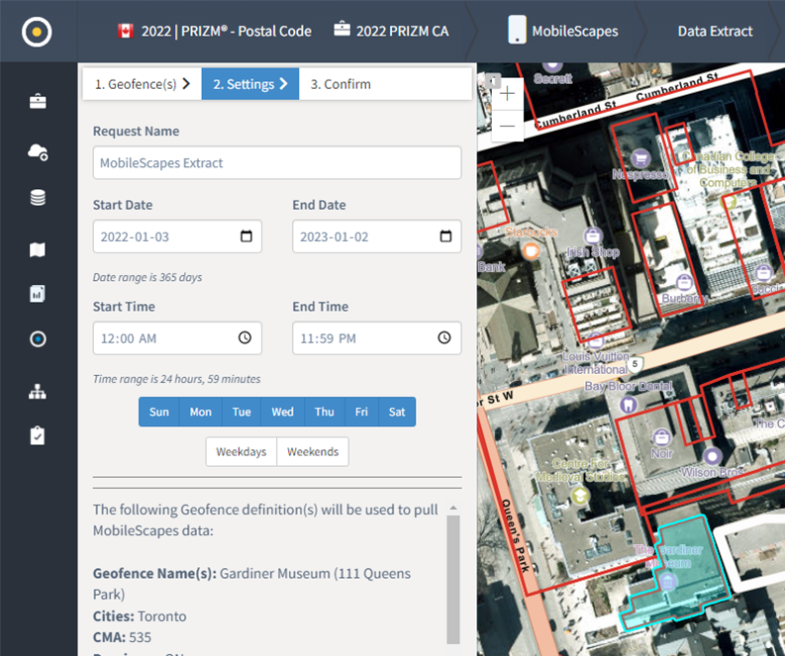Zoom in on the map
This screenshot has height=656, width=785.
tap(507, 94)
